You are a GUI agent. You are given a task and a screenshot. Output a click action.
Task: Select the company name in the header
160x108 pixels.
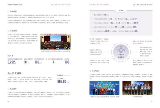click(15, 5)
